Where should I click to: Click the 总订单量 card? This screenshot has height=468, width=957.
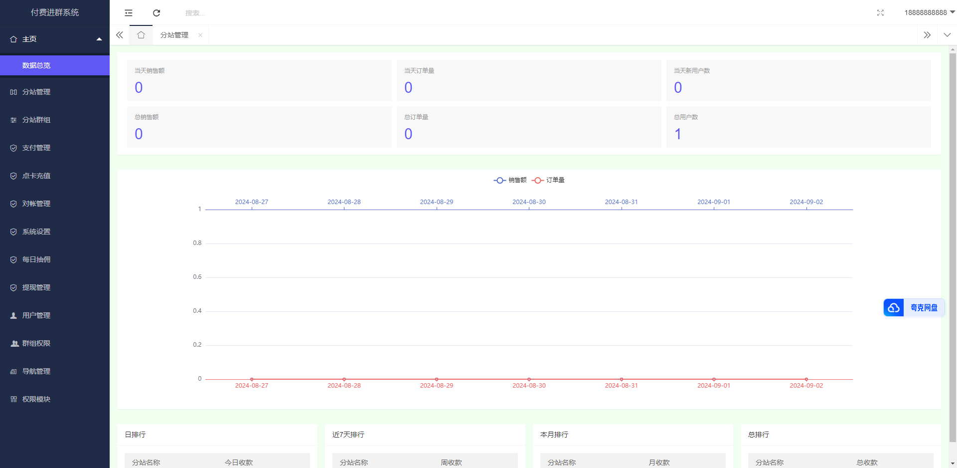(x=529, y=127)
